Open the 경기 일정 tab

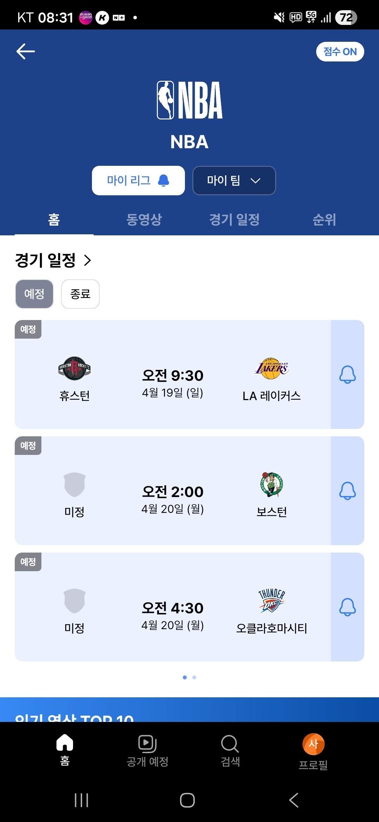(234, 220)
